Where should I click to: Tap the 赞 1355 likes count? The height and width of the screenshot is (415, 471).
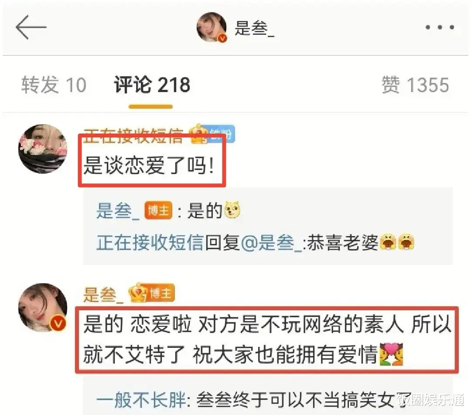416,85
